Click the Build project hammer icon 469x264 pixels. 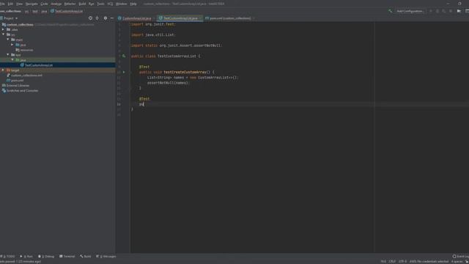click(390, 11)
